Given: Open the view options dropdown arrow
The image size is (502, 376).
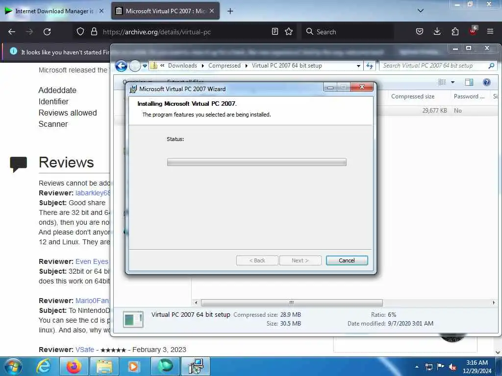Looking at the screenshot, I should pyautogui.click(x=452, y=82).
